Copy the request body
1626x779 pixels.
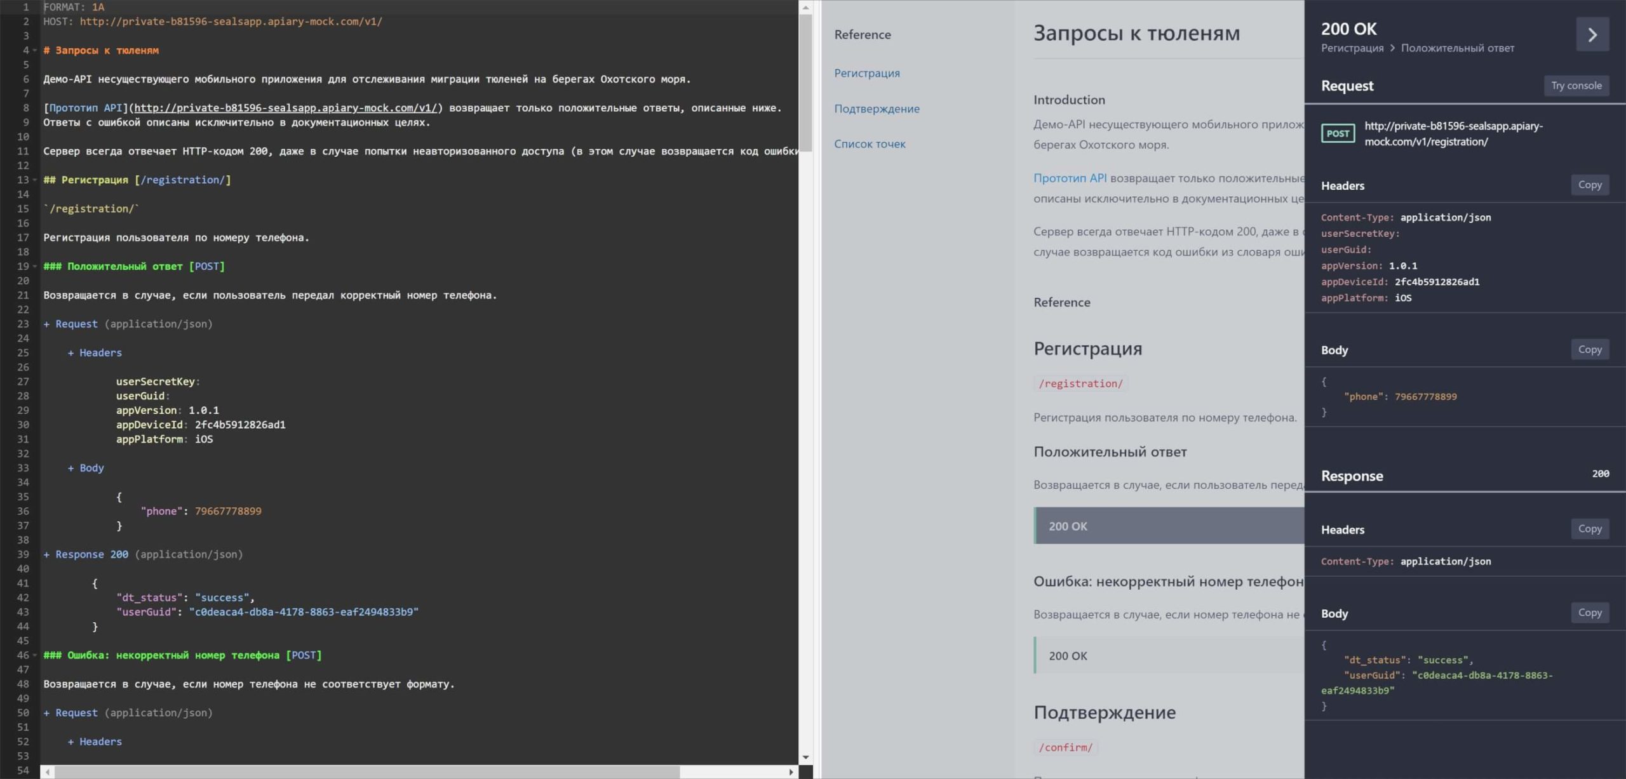click(x=1590, y=349)
